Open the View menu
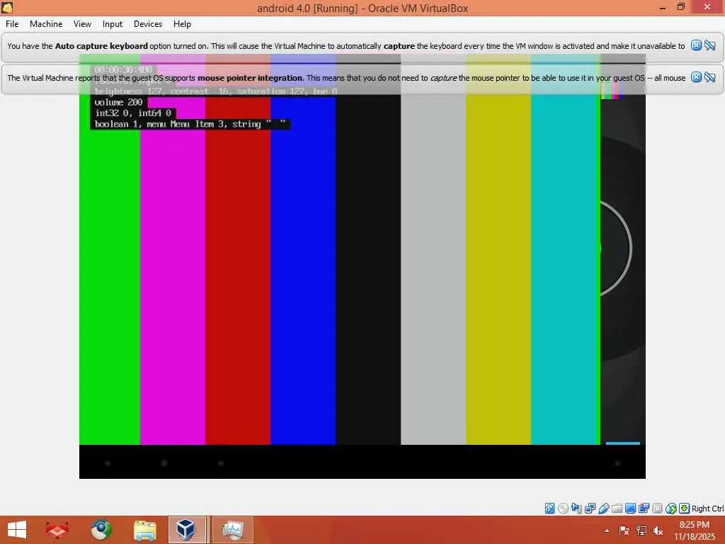The image size is (725, 544). 82,24
